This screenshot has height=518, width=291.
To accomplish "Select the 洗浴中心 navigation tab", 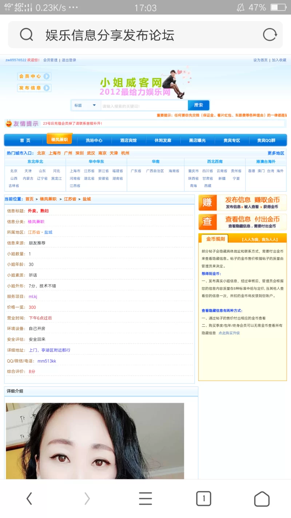I will coord(94,141).
